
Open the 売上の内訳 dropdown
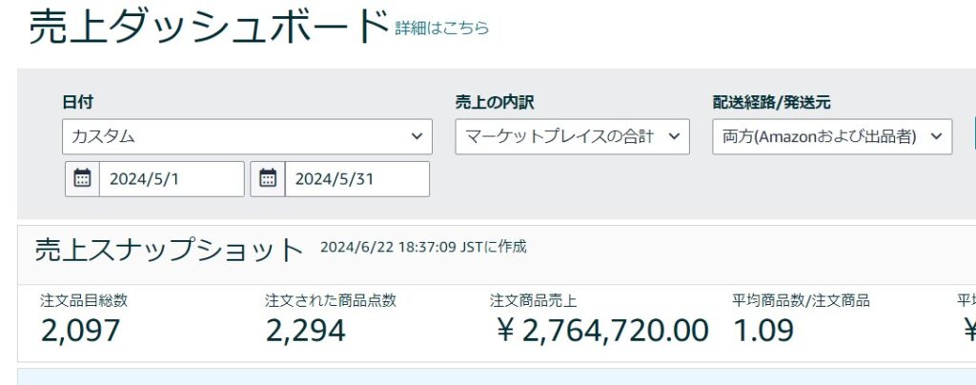(572, 136)
